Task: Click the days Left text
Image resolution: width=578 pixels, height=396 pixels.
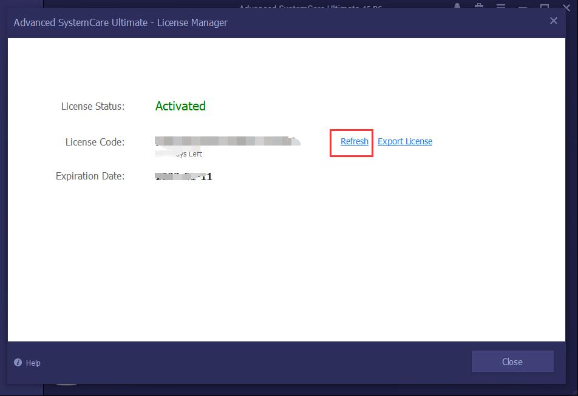Action: 178,153
